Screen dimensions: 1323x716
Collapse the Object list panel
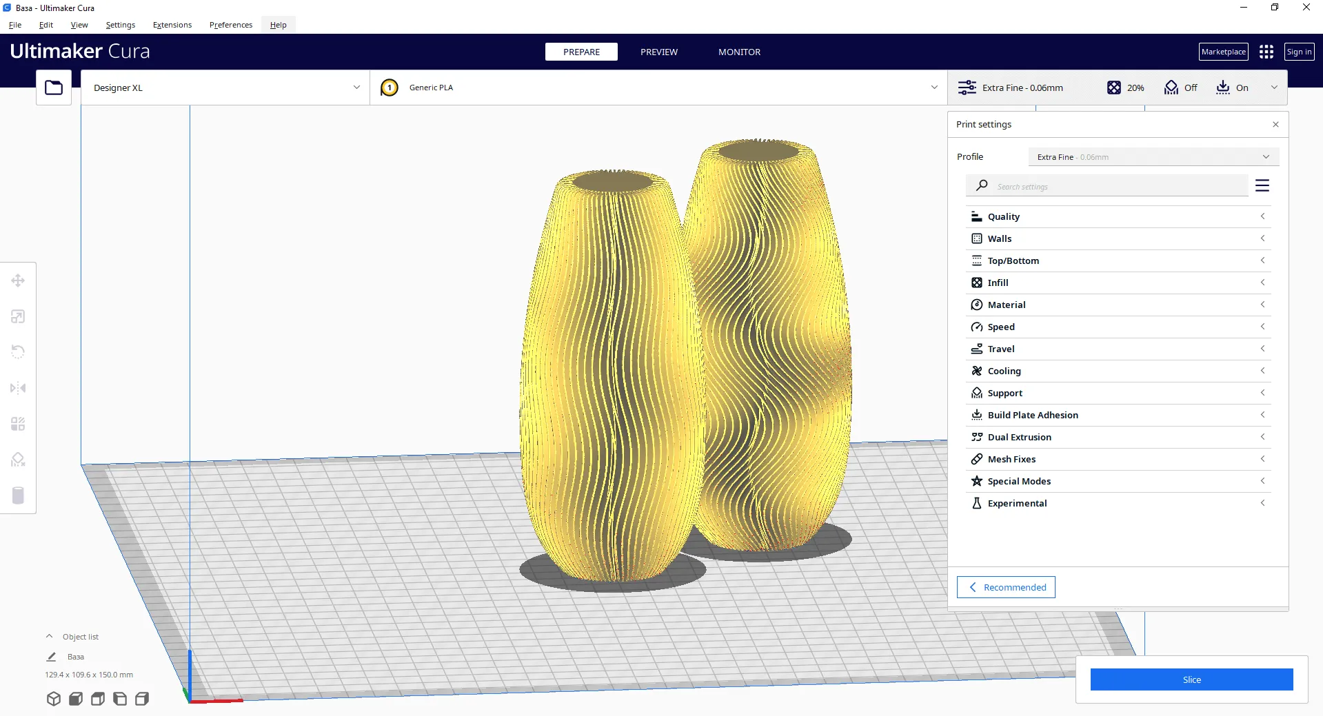(x=50, y=637)
